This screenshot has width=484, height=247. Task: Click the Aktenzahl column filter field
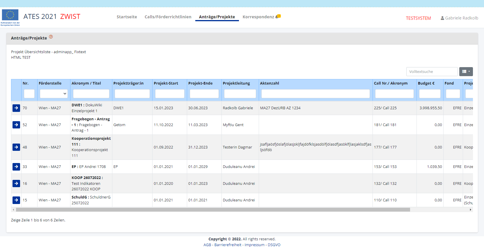(x=315, y=94)
